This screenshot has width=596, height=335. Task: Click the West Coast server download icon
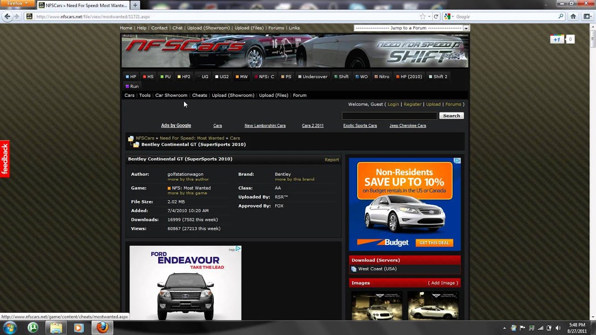pyautogui.click(x=354, y=269)
